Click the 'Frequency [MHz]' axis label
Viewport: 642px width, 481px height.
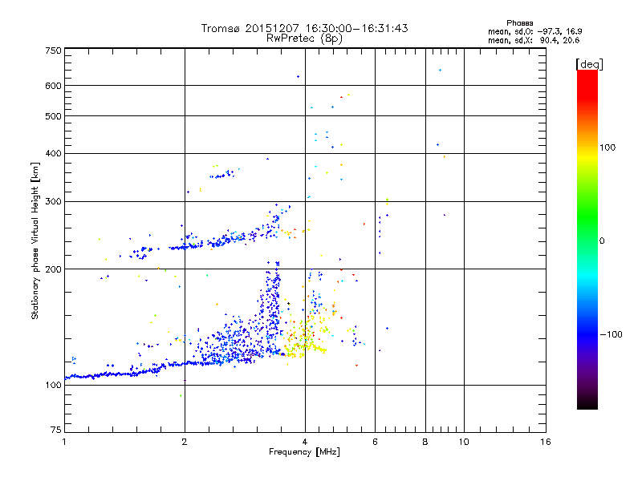tap(304, 452)
